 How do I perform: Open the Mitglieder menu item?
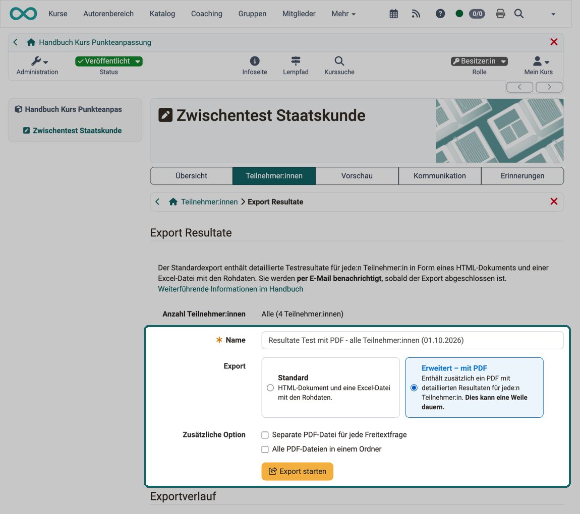[299, 14]
